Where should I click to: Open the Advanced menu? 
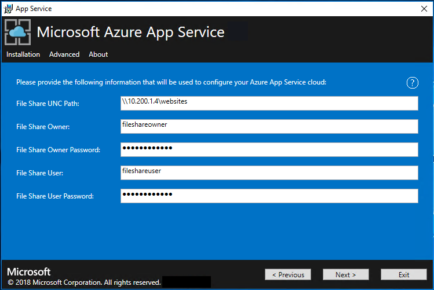click(x=64, y=54)
